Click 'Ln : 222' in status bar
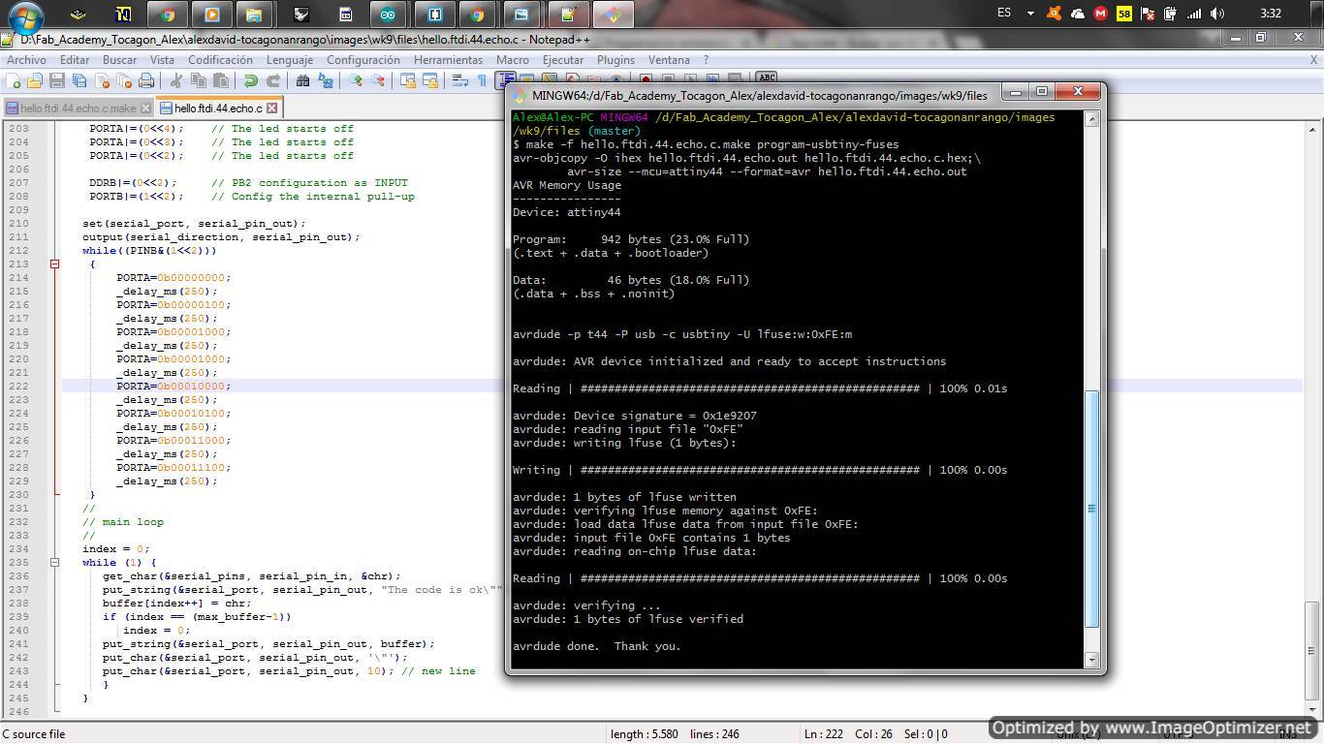This screenshot has height=744, width=1324. (x=826, y=734)
